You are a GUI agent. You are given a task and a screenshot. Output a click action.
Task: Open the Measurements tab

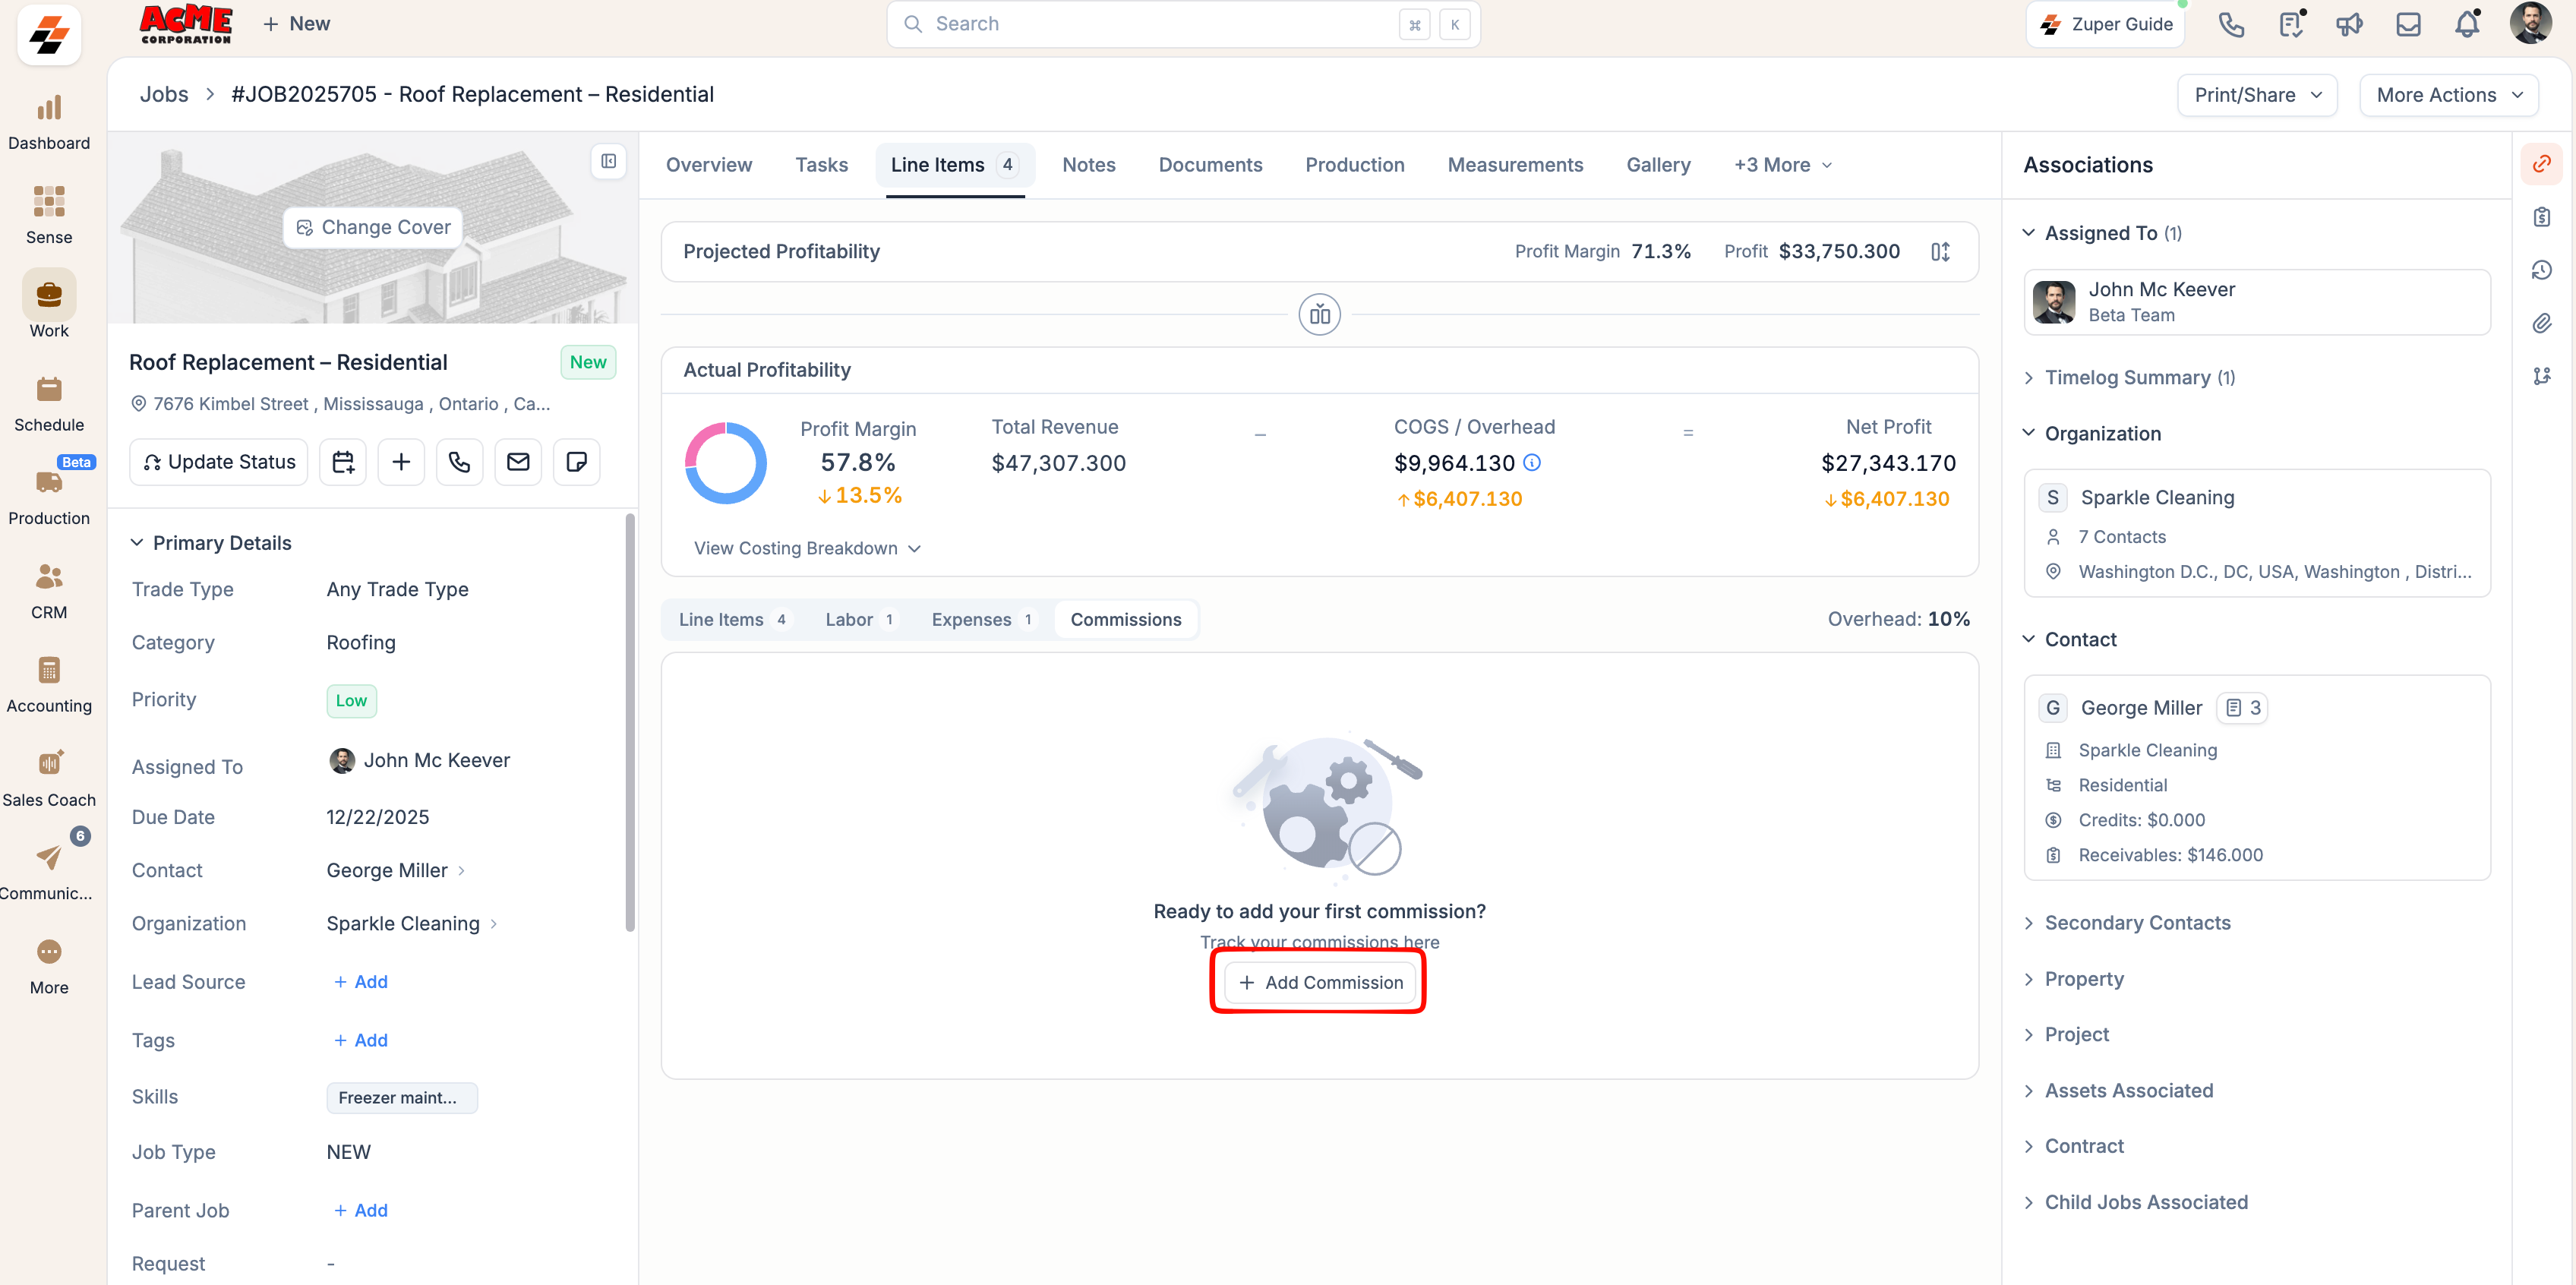click(x=1515, y=165)
